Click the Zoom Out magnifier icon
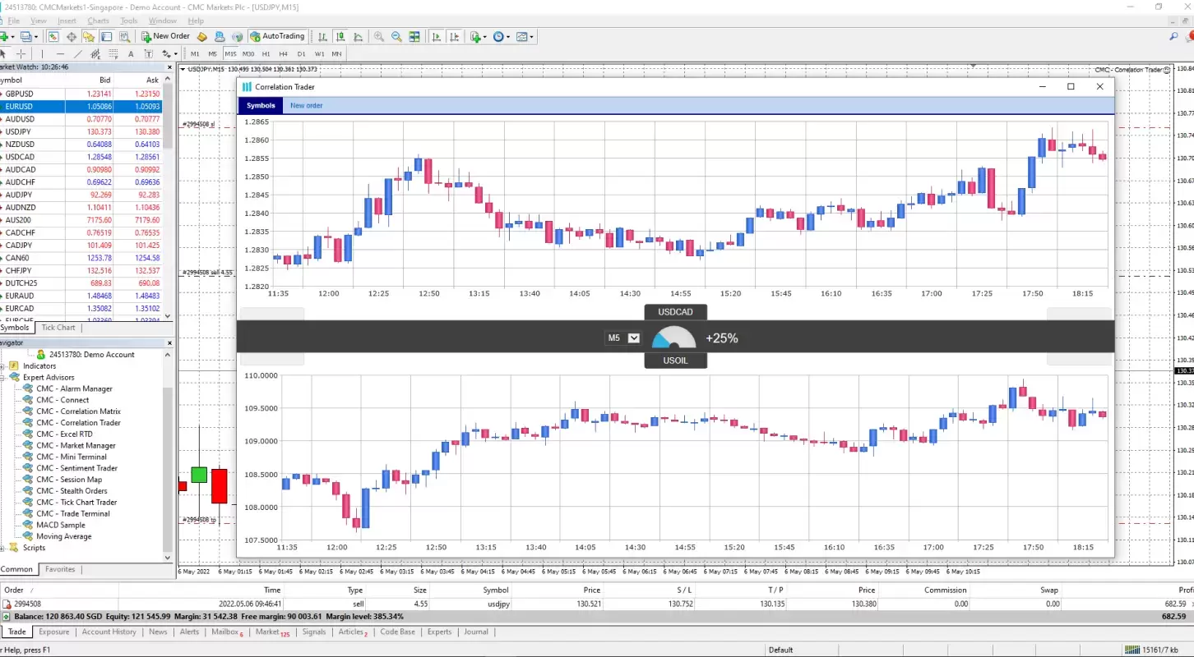1194x657 pixels. point(396,36)
